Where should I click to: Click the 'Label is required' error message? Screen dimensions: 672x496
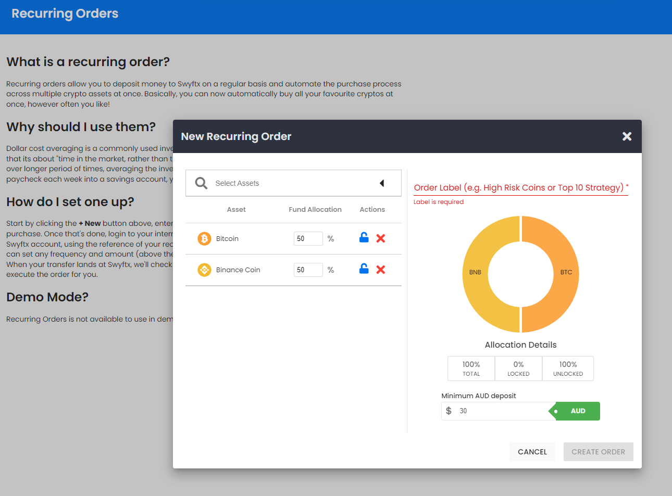tap(439, 202)
